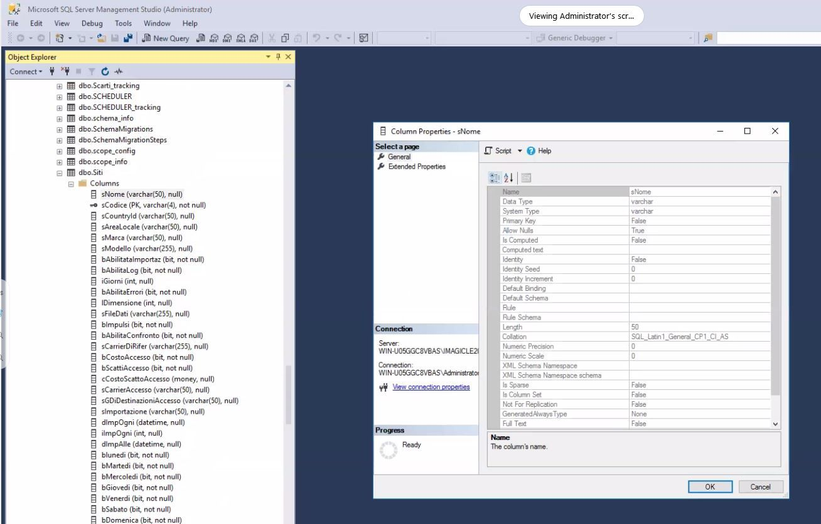Click View connection properties link

pos(431,387)
